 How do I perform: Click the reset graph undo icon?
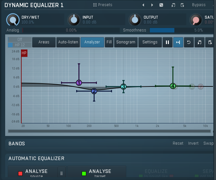(x=189, y=42)
